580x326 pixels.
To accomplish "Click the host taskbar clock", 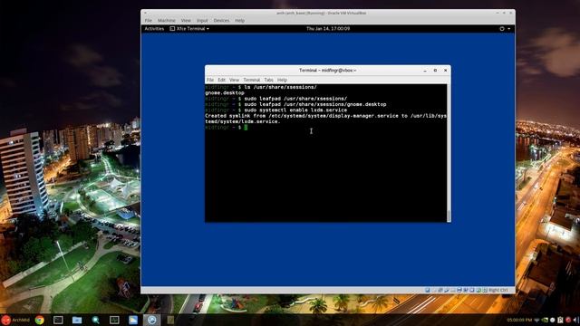I will click(519, 320).
